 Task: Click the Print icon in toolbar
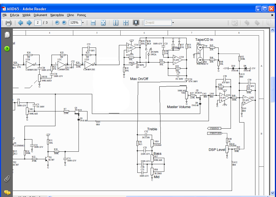tap(8, 23)
